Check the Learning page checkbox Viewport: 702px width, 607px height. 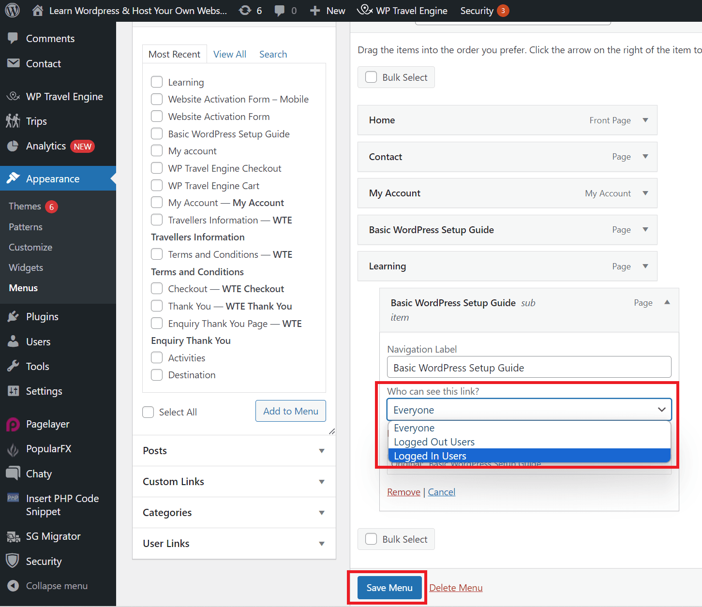click(x=157, y=82)
